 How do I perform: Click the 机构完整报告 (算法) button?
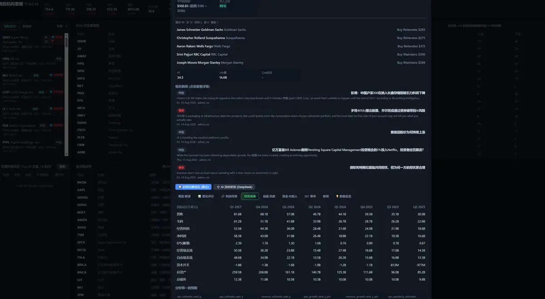coord(193,187)
